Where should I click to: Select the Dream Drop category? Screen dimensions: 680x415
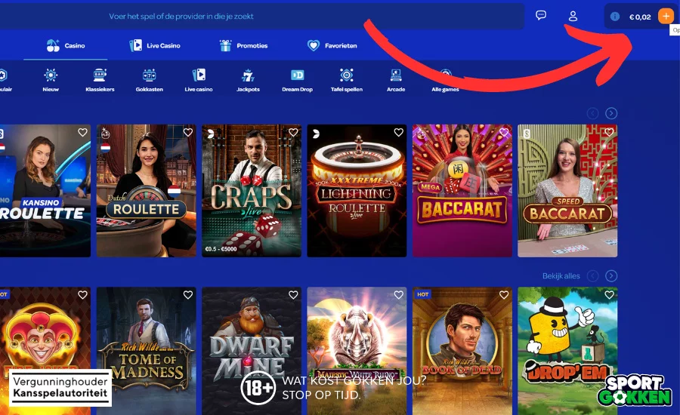(297, 80)
